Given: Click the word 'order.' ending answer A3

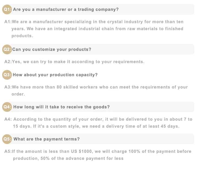Looking at the screenshot, I should point(18,94).
